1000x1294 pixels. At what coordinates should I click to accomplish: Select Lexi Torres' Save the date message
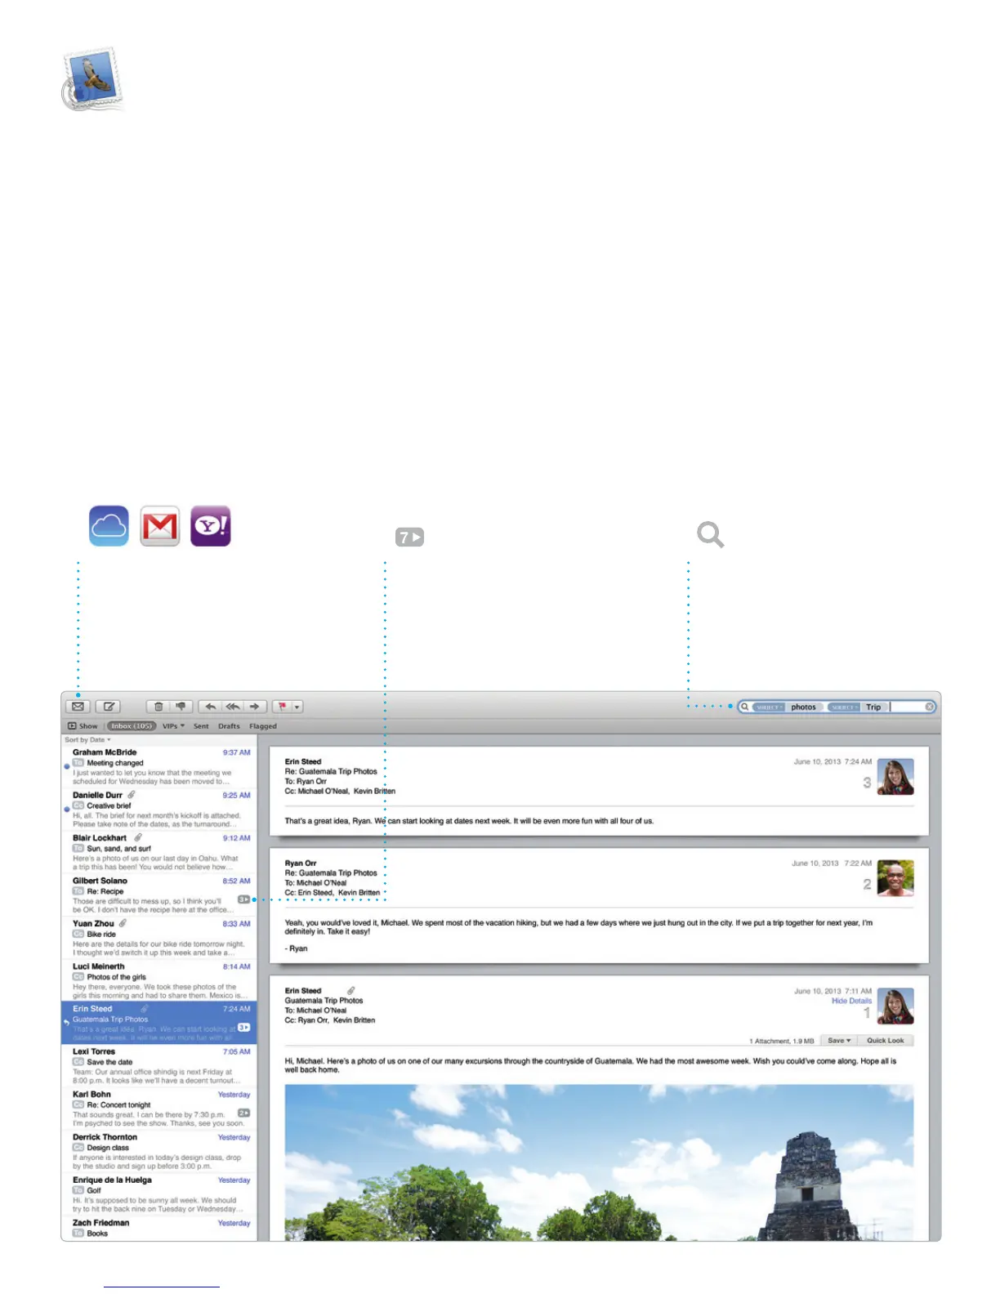[x=159, y=1066]
